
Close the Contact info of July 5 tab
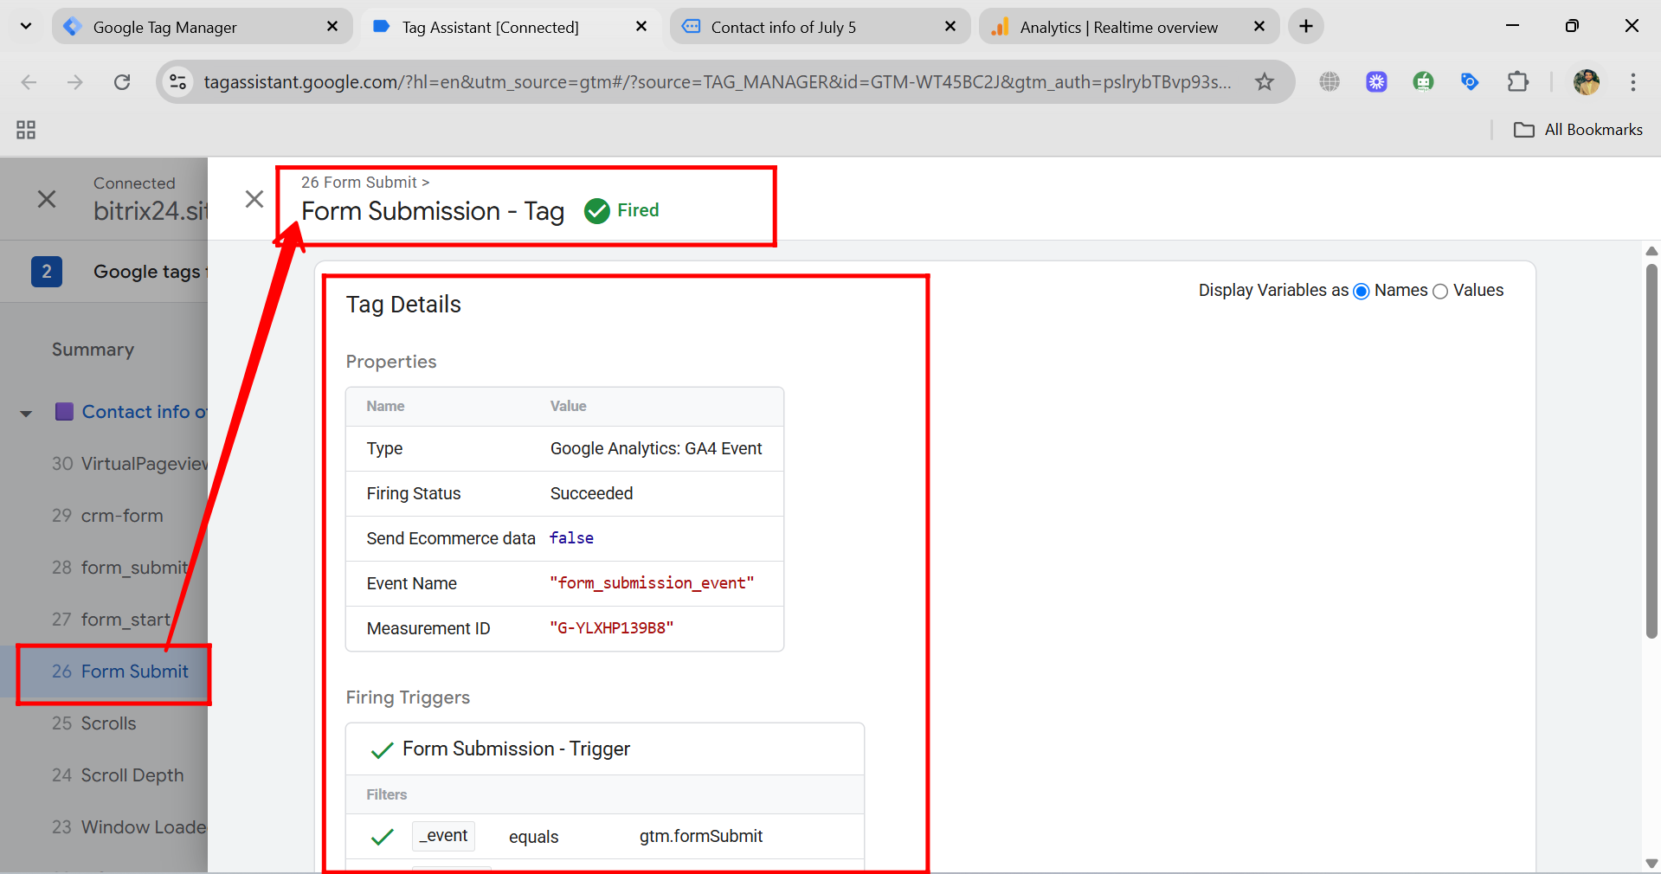(x=950, y=27)
